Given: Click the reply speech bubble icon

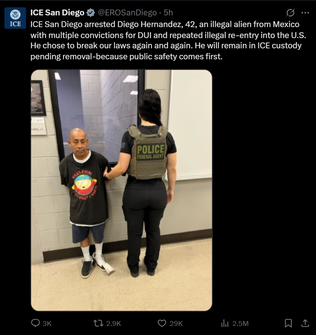Looking at the screenshot, I should [36, 323].
